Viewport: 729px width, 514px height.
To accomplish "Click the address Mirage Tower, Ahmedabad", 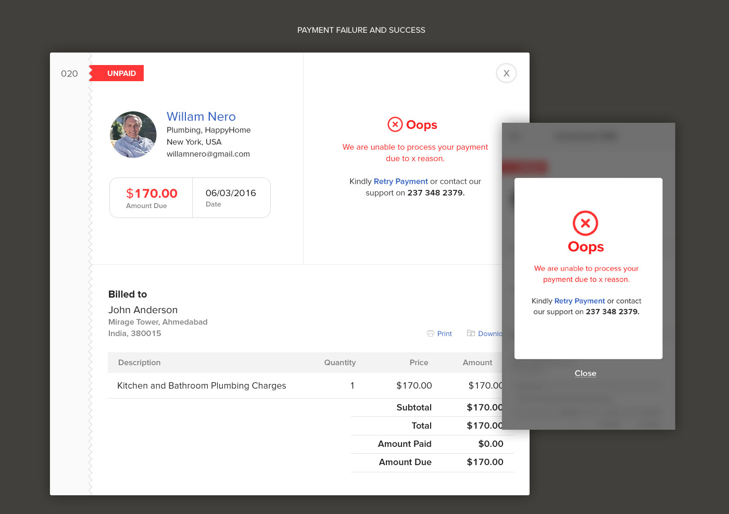I will (158, 322).
